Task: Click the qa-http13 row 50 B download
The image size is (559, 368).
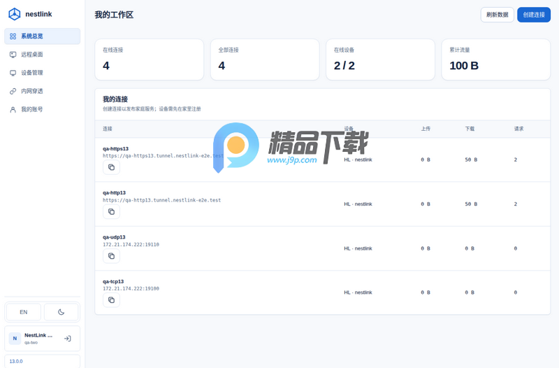Action: [471, 204]
